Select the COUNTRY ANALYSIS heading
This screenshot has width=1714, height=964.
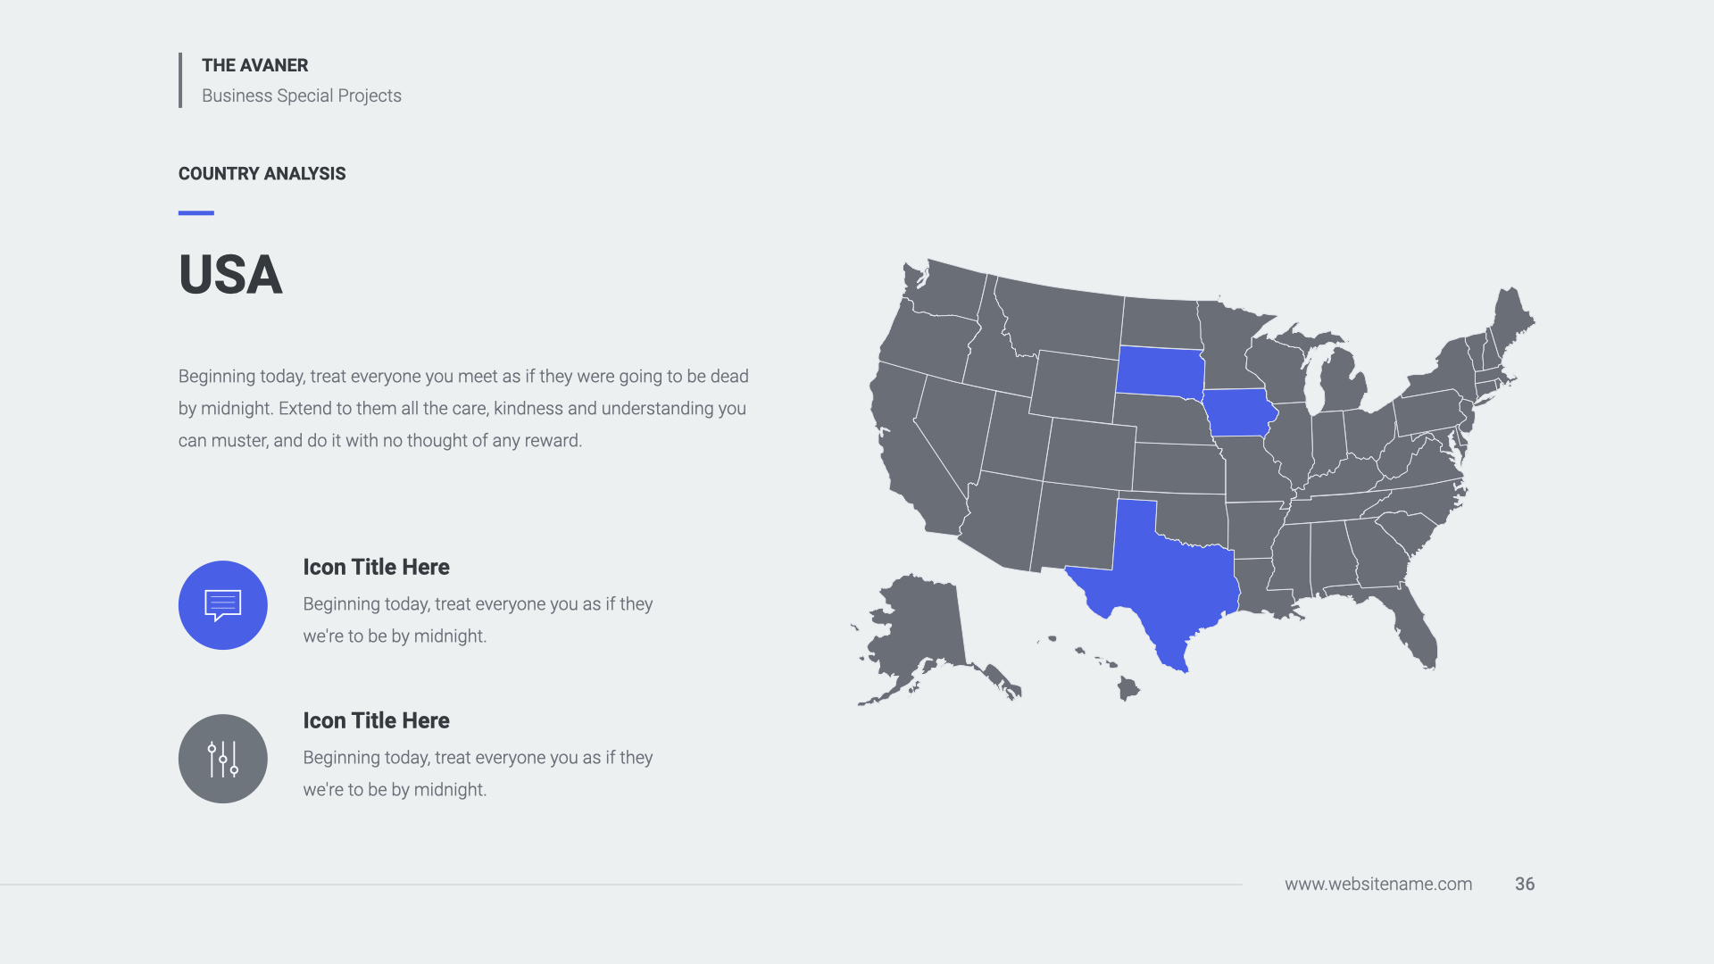pyautogui.click(x=262, y=174)
